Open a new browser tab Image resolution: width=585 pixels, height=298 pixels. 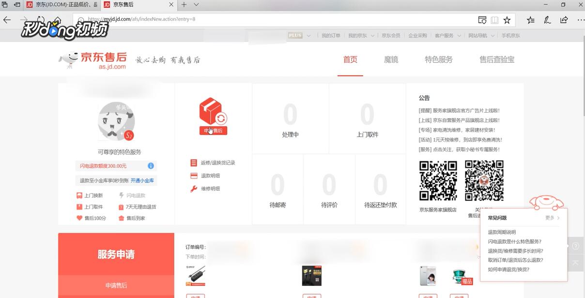[184, 4]
